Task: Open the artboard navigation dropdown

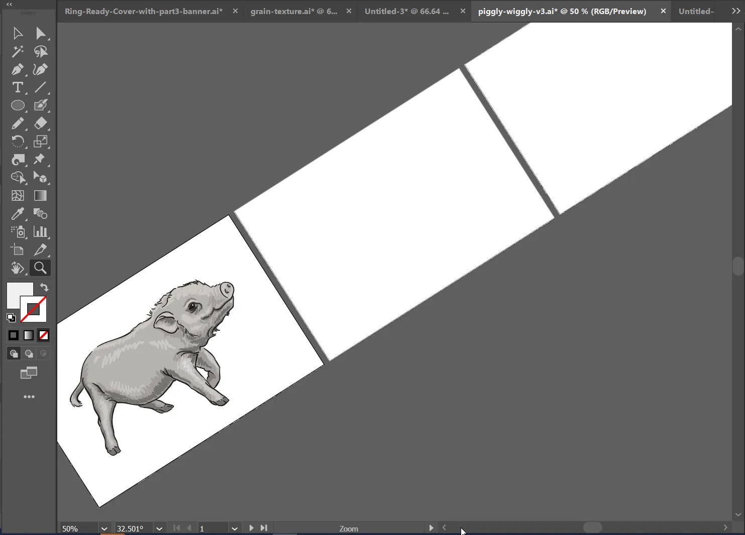Action: [235, 528]
